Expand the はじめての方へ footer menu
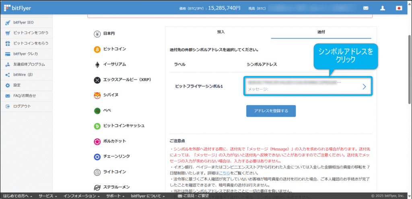Image resolution: width=412 pixels, height=199 pixels. (18, 196)
